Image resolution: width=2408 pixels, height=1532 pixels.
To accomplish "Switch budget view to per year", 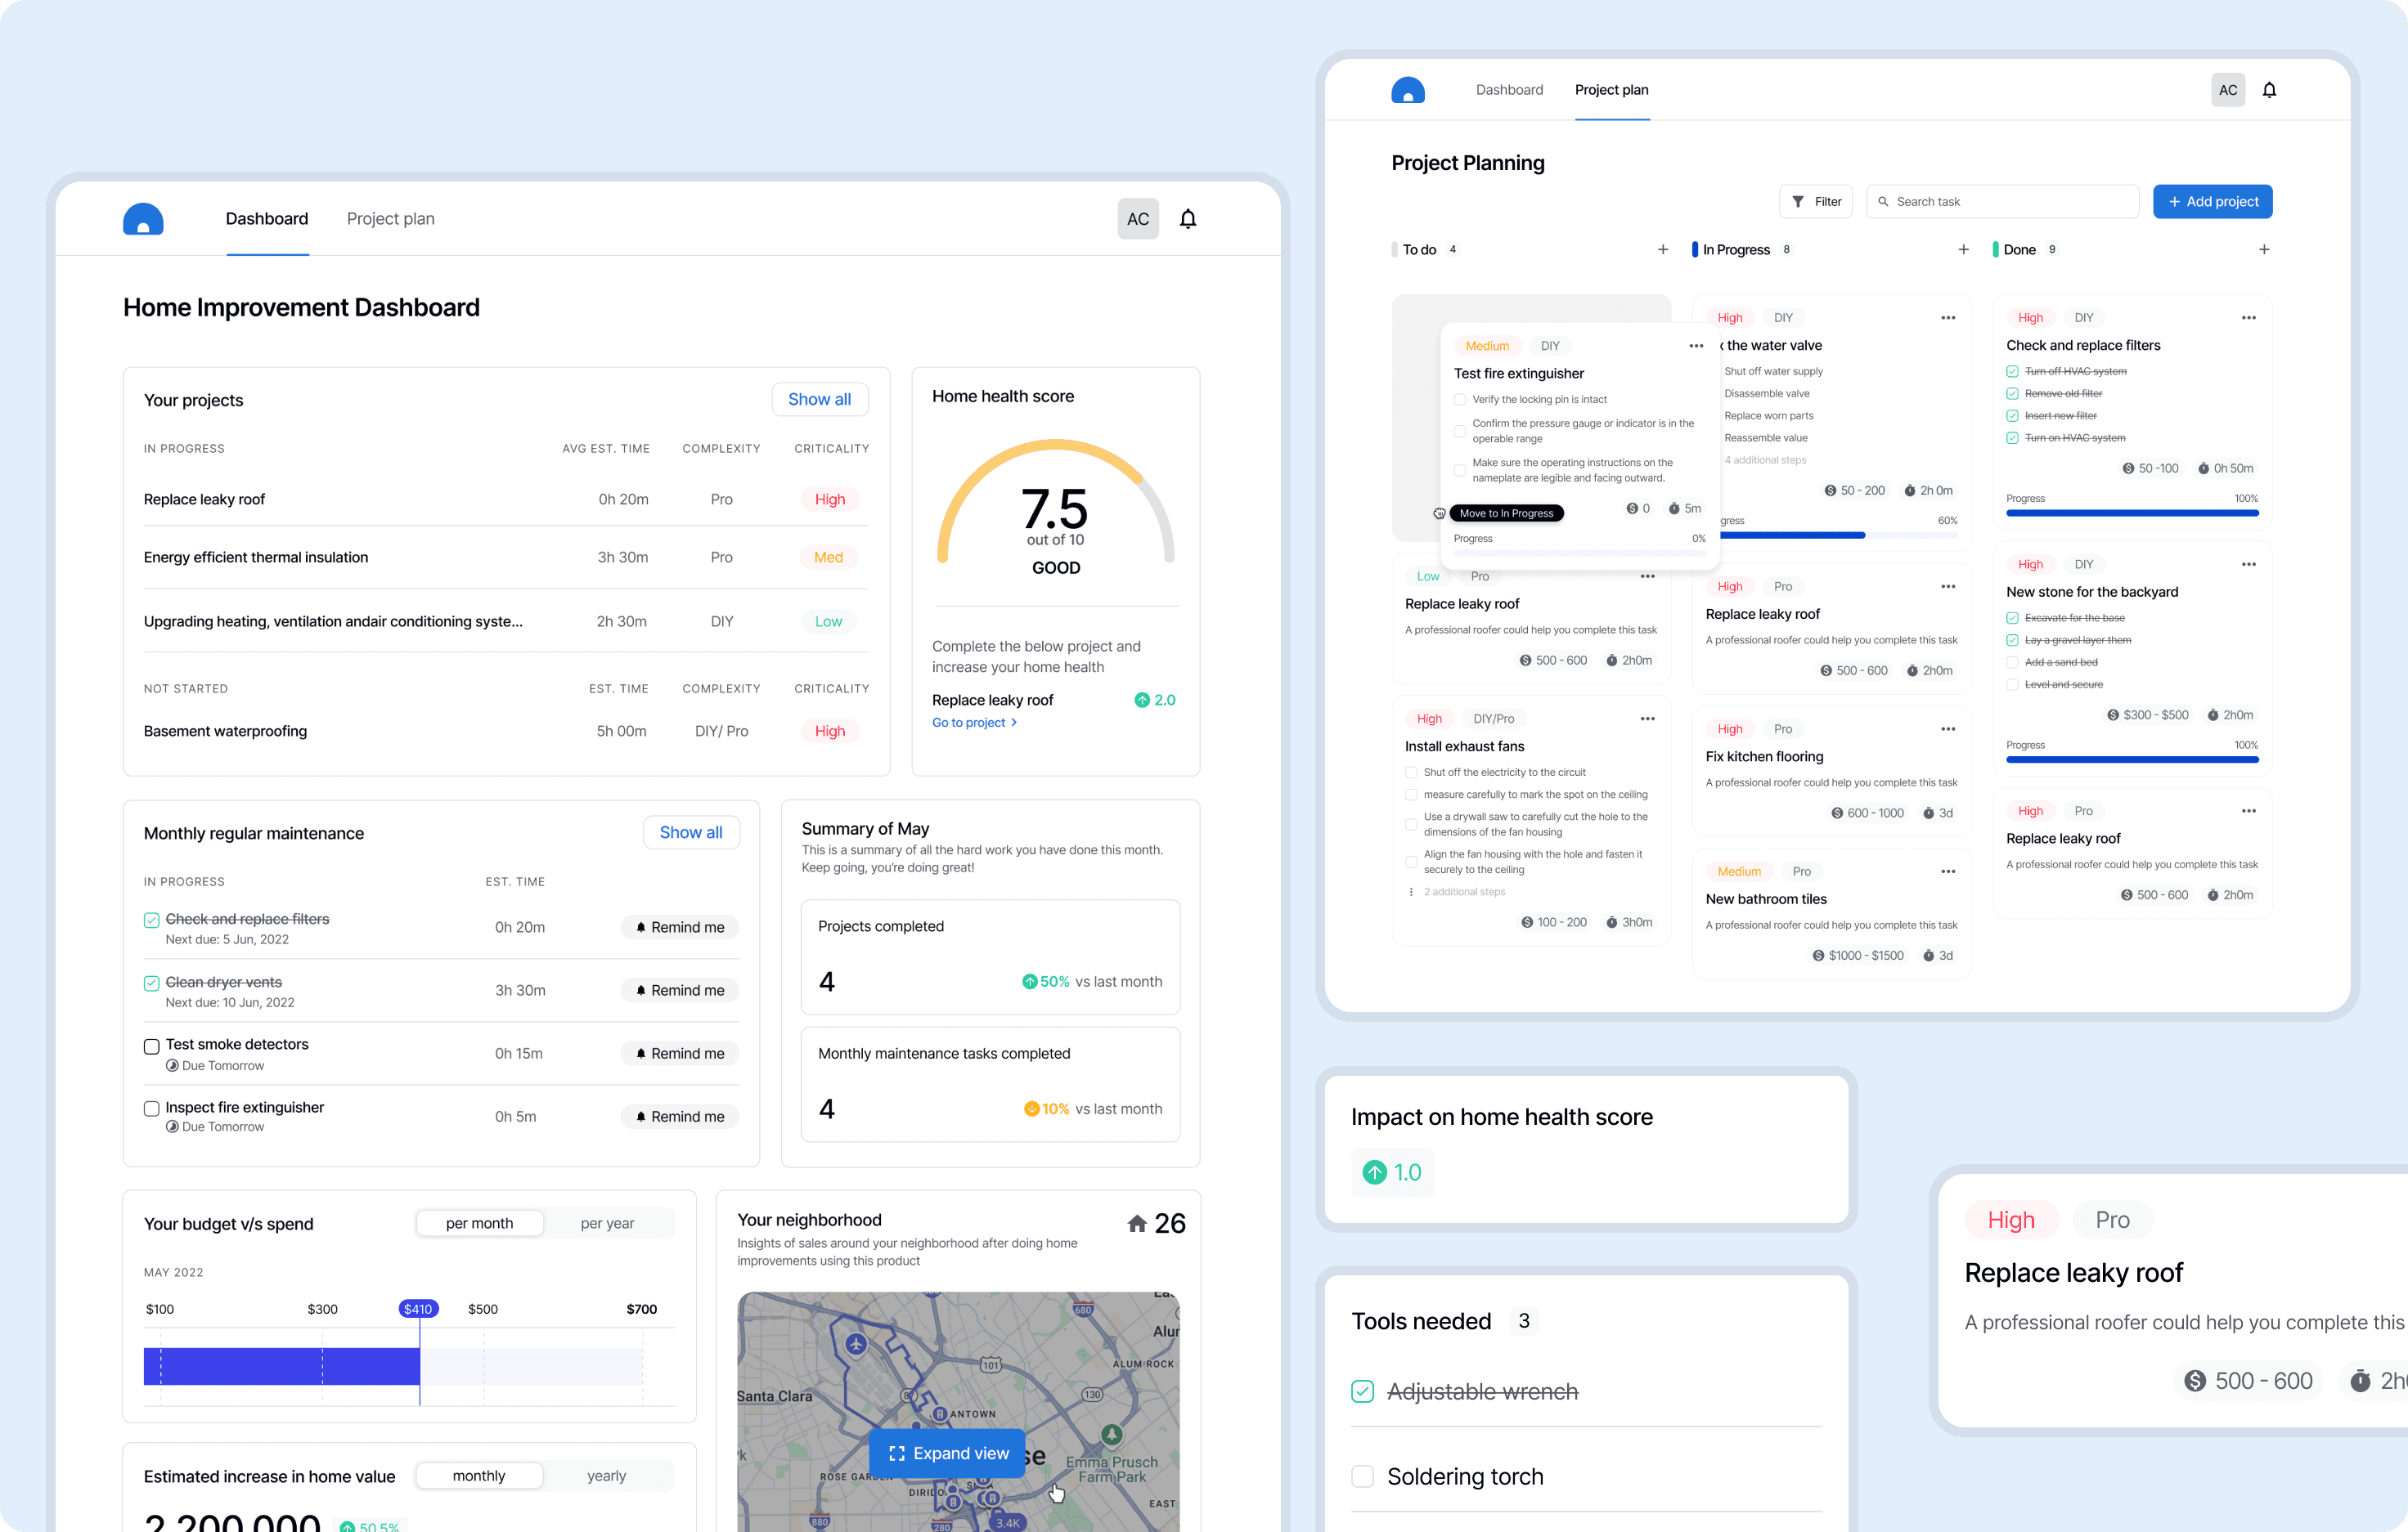I will click(x=607, y=1223).
